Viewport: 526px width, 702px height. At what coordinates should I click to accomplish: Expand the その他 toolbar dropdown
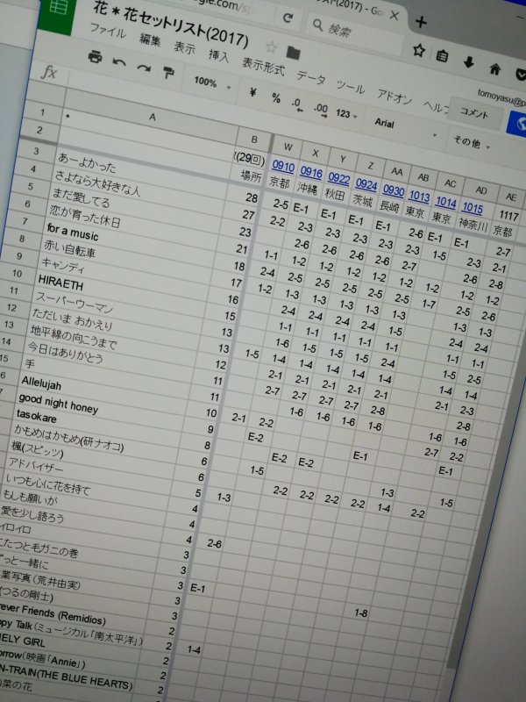coord(471,143)
